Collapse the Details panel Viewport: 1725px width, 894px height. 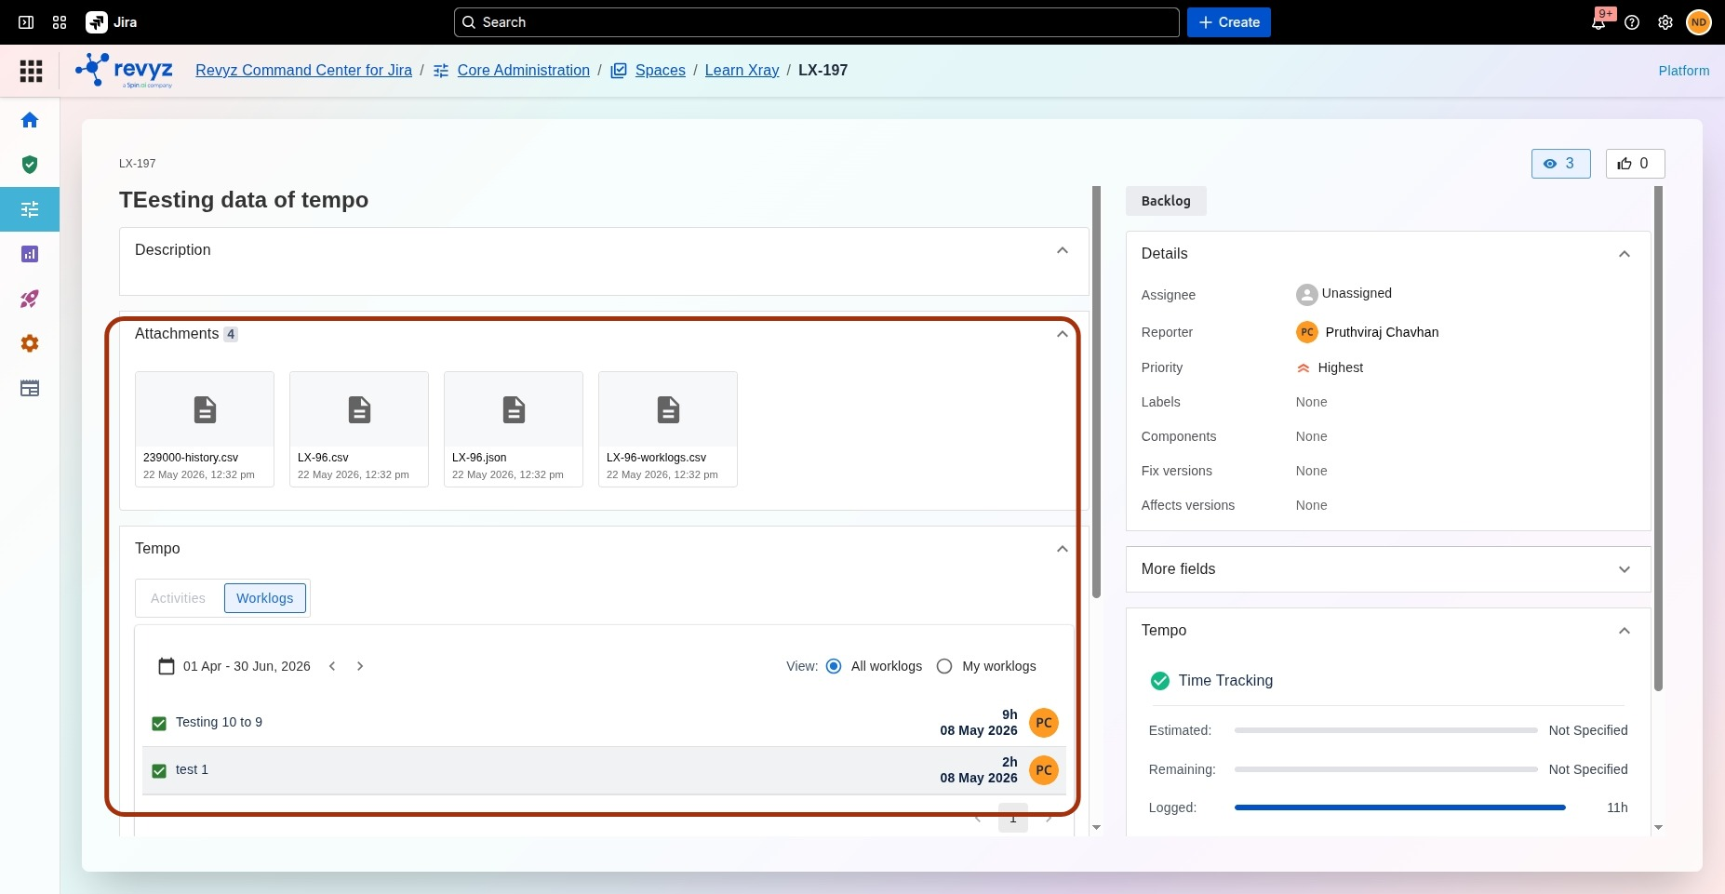1625,254
